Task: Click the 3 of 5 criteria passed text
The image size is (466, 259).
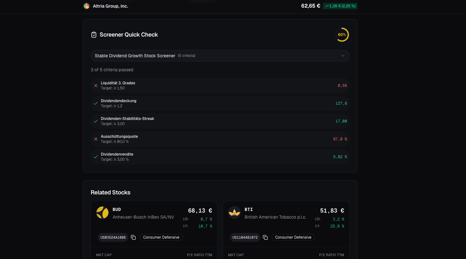Action: coord(112,70)
